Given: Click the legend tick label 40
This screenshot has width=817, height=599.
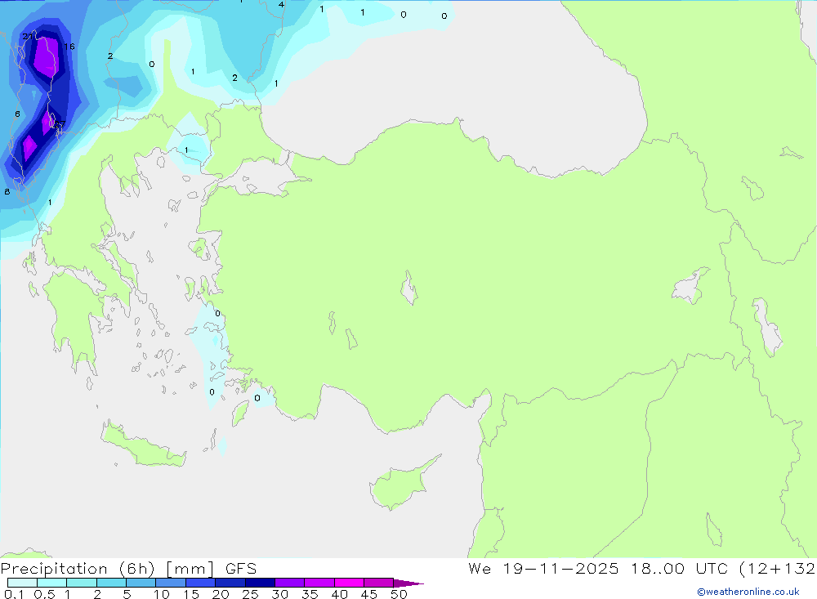Looking at the screenshot, I should (x=340, y=594).
